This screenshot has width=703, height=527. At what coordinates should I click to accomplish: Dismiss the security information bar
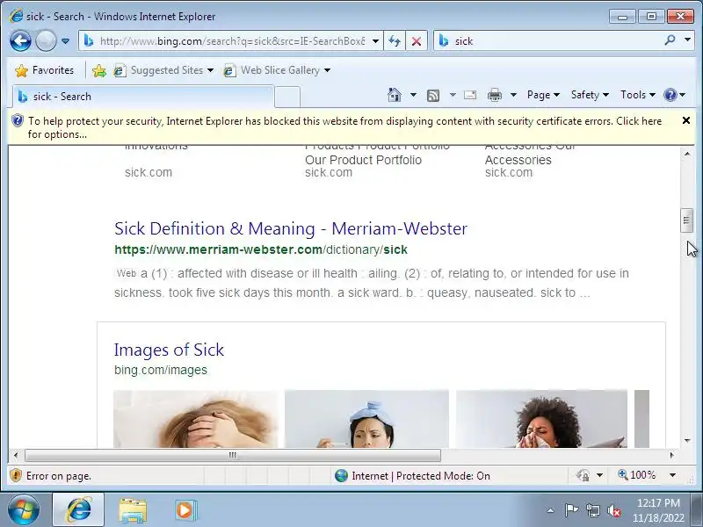pos(686,120)
